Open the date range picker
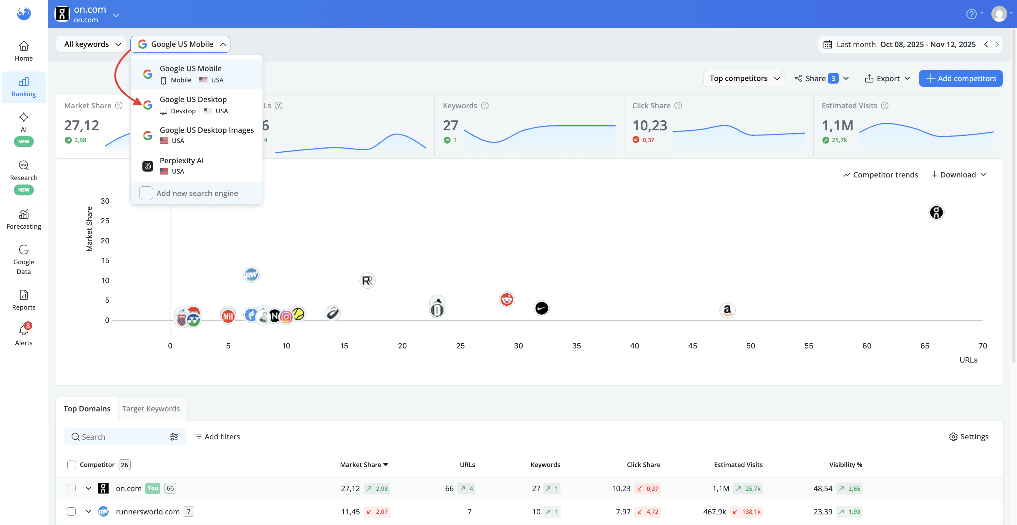The height and width of the screenshot is (525, 1017). click(900, 44)
